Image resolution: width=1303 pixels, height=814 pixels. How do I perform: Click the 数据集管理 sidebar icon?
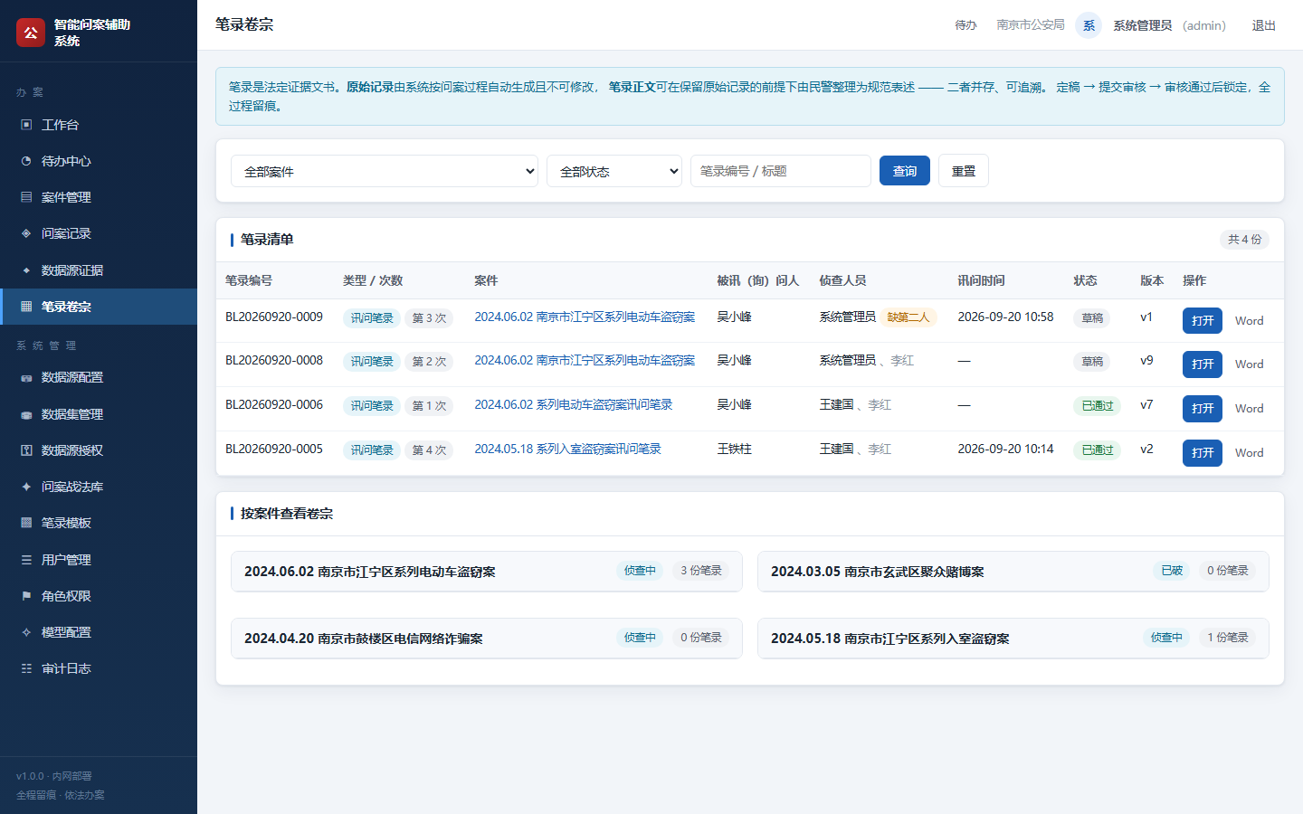[x=26, y=414]
